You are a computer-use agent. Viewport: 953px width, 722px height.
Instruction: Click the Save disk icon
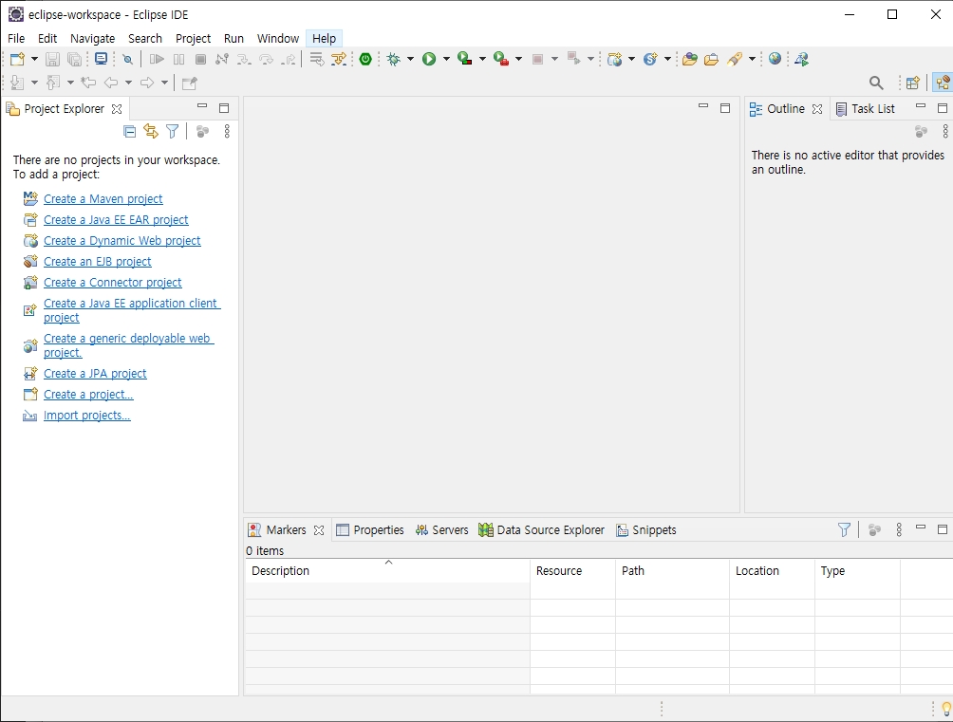(x=53, y=59)
